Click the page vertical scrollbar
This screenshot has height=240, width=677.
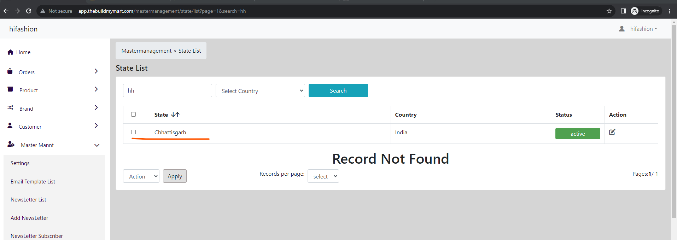[674, 122]
